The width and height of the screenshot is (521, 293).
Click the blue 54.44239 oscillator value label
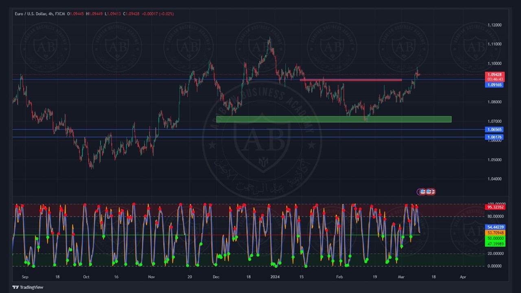pyautogui.click(x=495, y=227)
